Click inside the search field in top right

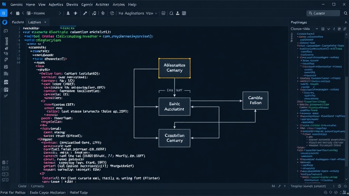323,13
